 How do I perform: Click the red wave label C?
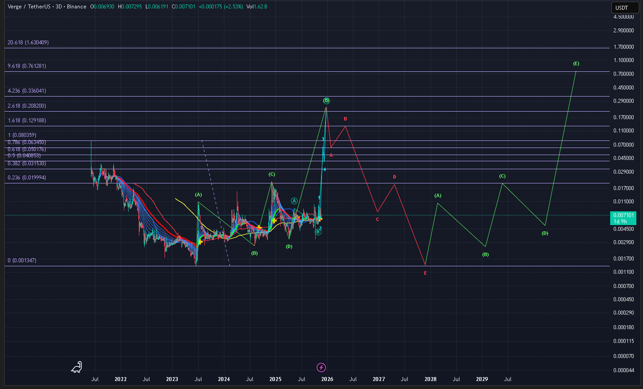377,219
